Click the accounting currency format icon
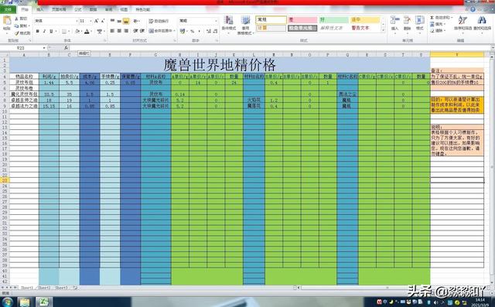 (183, 31)
